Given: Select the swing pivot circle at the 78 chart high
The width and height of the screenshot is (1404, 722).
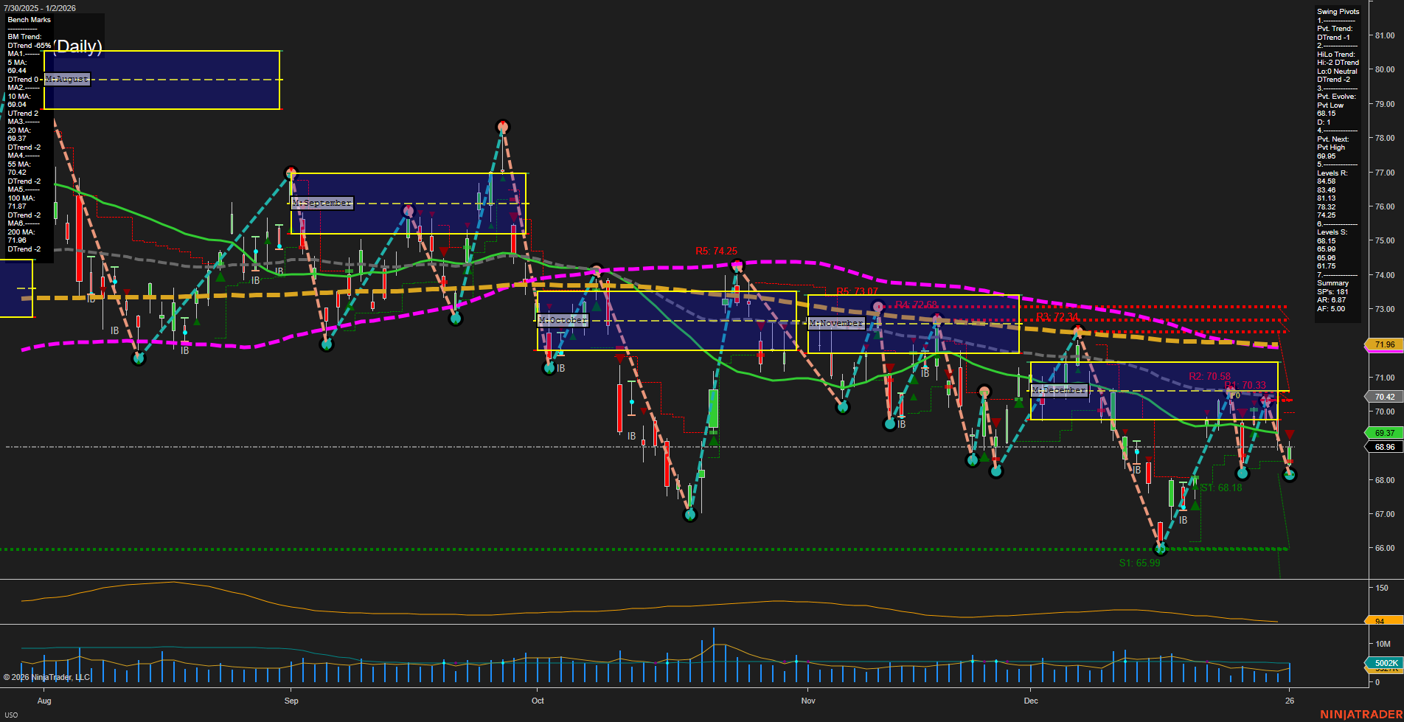Looking at the screenshot, I should pos(502,126).
